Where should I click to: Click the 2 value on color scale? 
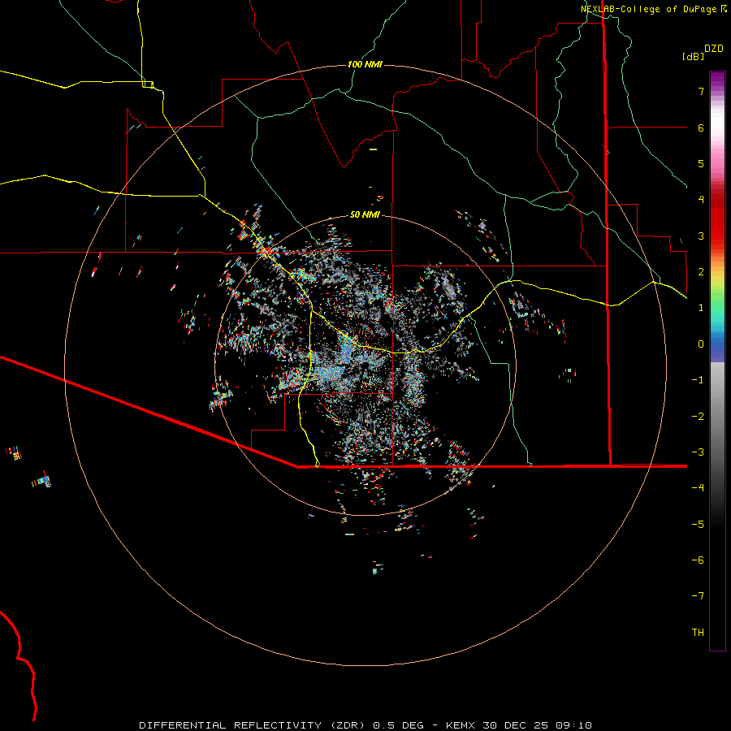point(701,272)
